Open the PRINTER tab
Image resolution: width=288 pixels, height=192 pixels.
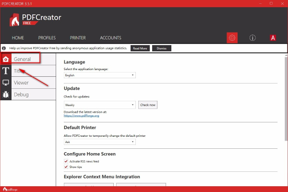pos(78,38)
